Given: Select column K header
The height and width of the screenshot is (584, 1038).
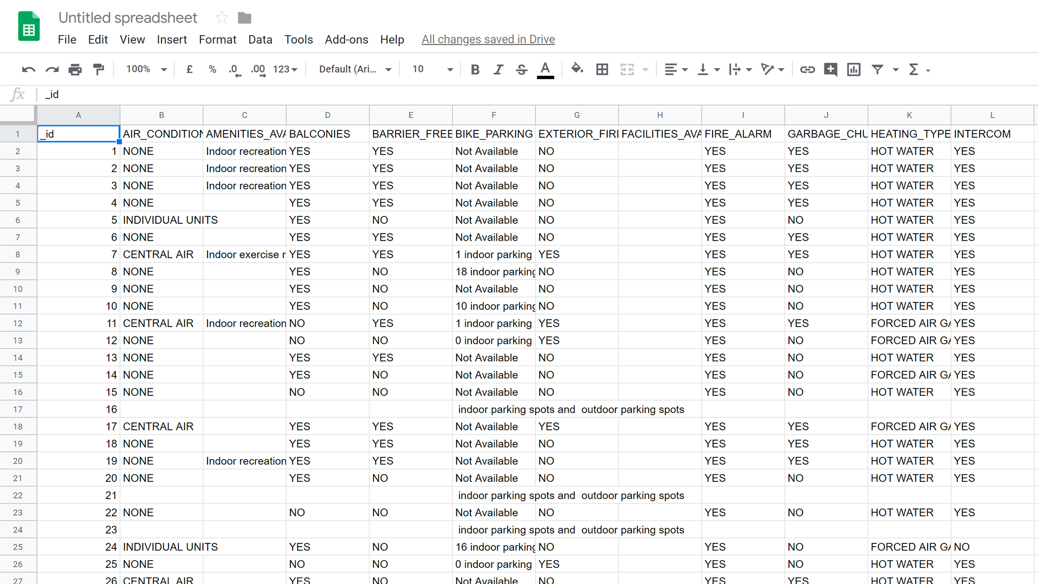Looking at the screenshot, I should pos(909,115).
